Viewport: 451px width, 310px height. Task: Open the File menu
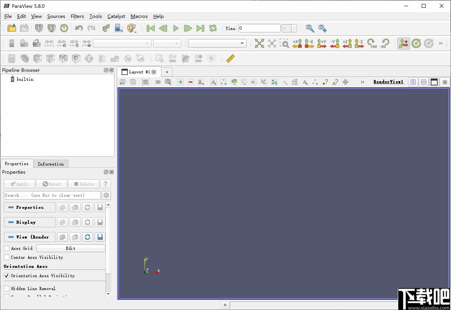pos(8,16)
